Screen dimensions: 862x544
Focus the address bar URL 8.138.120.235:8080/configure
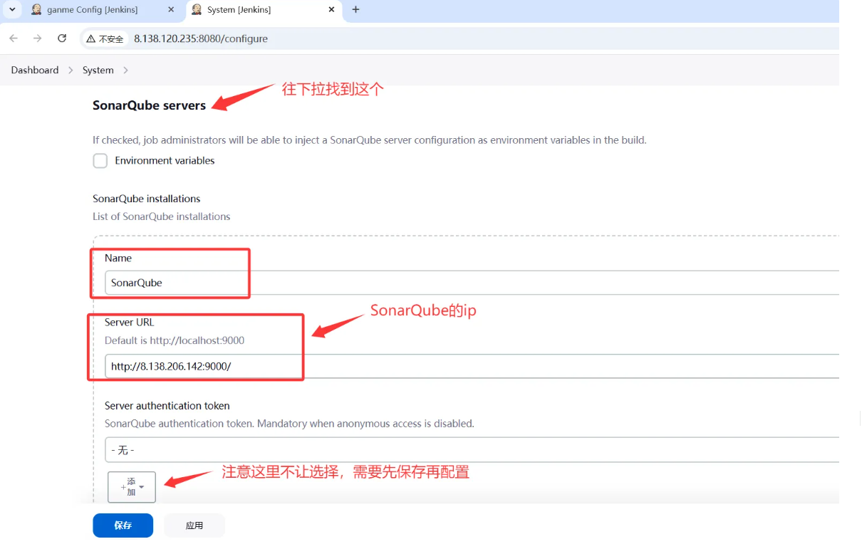click(x=201, y=39)
